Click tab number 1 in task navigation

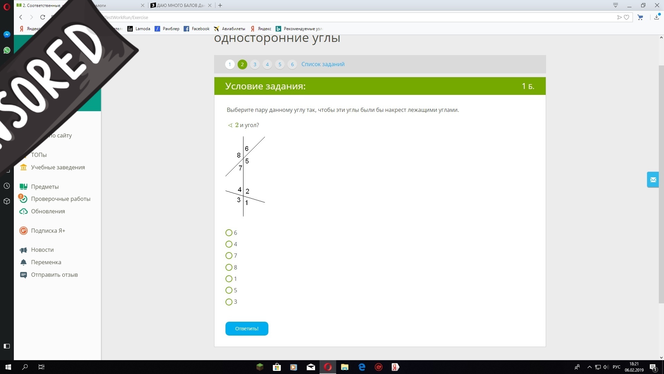[230, 64]
